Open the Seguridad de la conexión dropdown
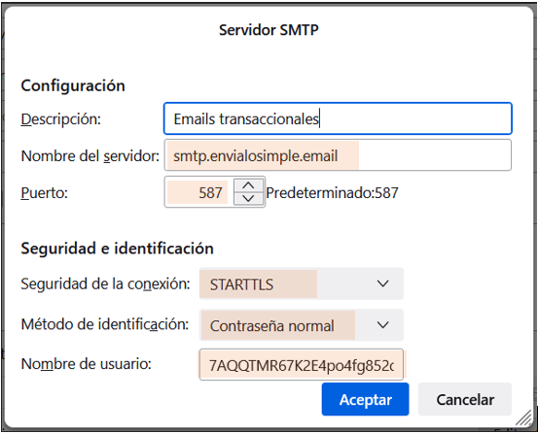This screenshot has width=538, height=433. 302,283
